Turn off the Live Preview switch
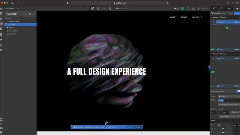The image size is (240, 135). (x=238, y=91)
